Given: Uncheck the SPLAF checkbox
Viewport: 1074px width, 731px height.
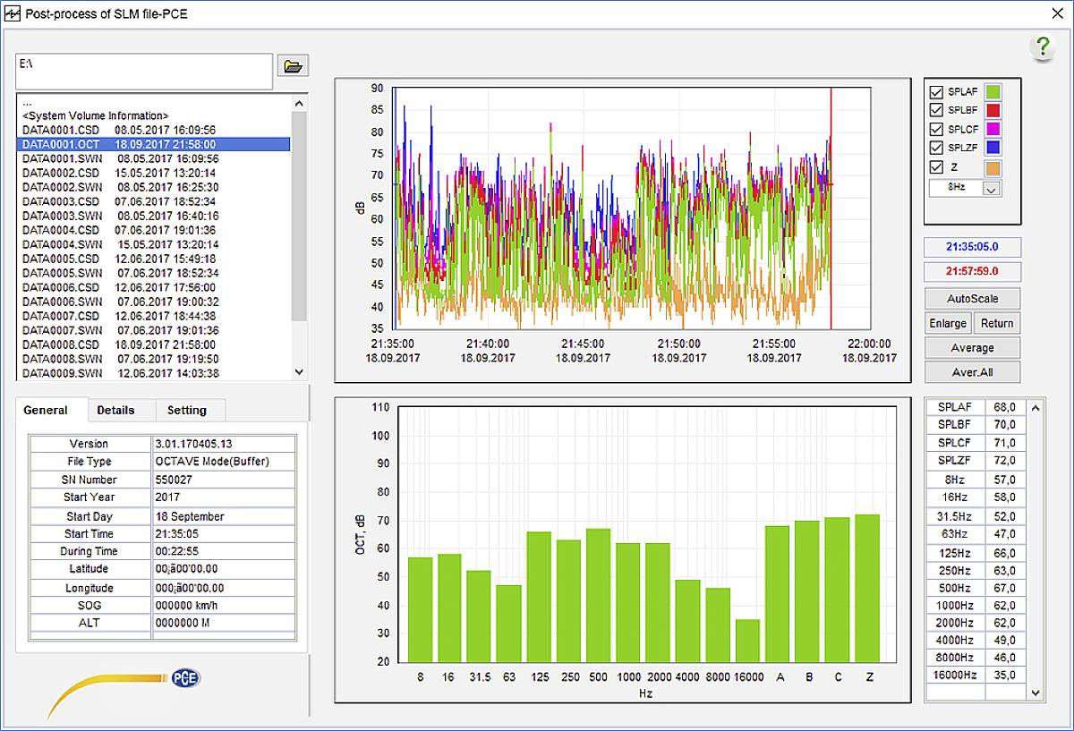Looking at the screenshot, I should [936, 91].
